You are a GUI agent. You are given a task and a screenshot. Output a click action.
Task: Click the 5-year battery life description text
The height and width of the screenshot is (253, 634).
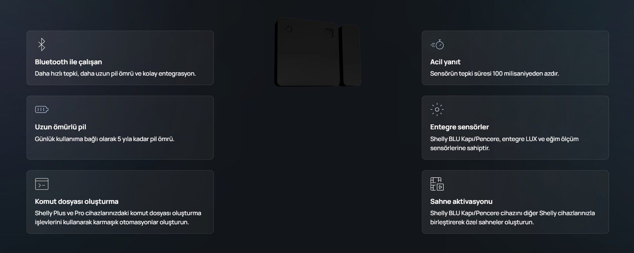[x=104, y=139]
